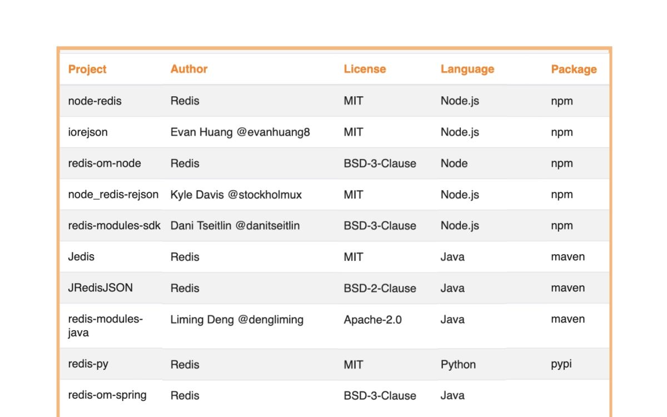Click Node.js language in redis-modules-sdk row
This screenshot has height=417, width=667.
(460, 226)
